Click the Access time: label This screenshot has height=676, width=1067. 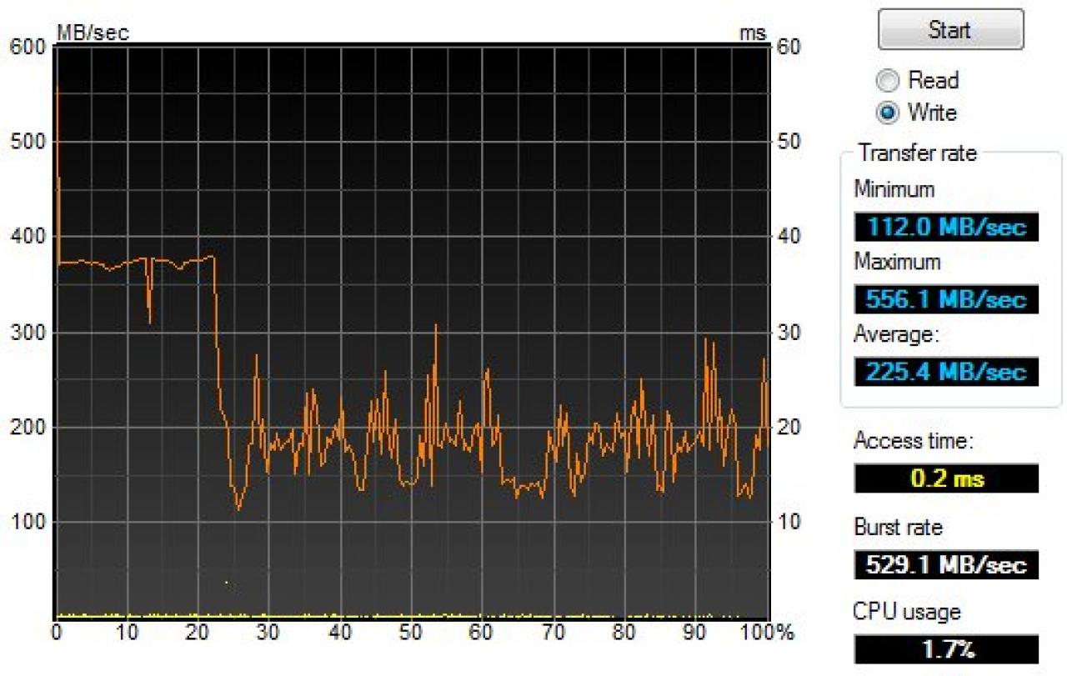point(913,441)
